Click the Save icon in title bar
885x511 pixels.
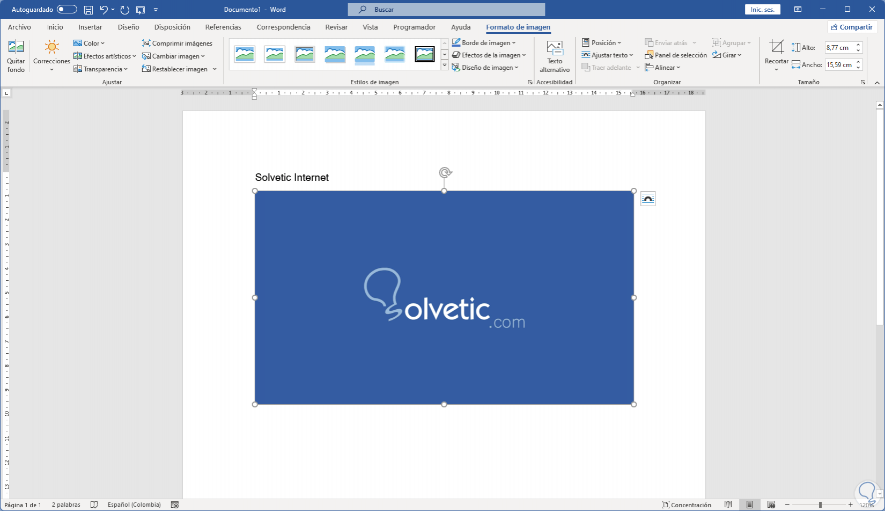click(88, 10)
